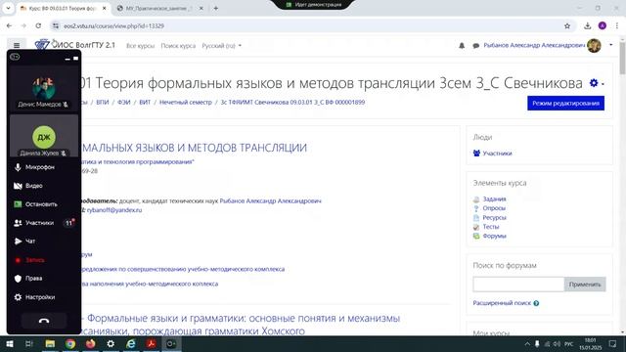Bookmark the page with the star icon
The image size is (626, 352).
[x=567, y=26]
